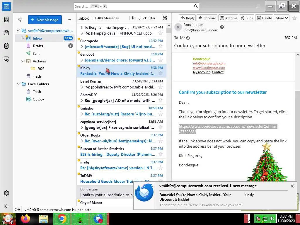The image size is (300, 225).
Task: Toggle star on David Roman message
Action: click(x=161, y=87)
